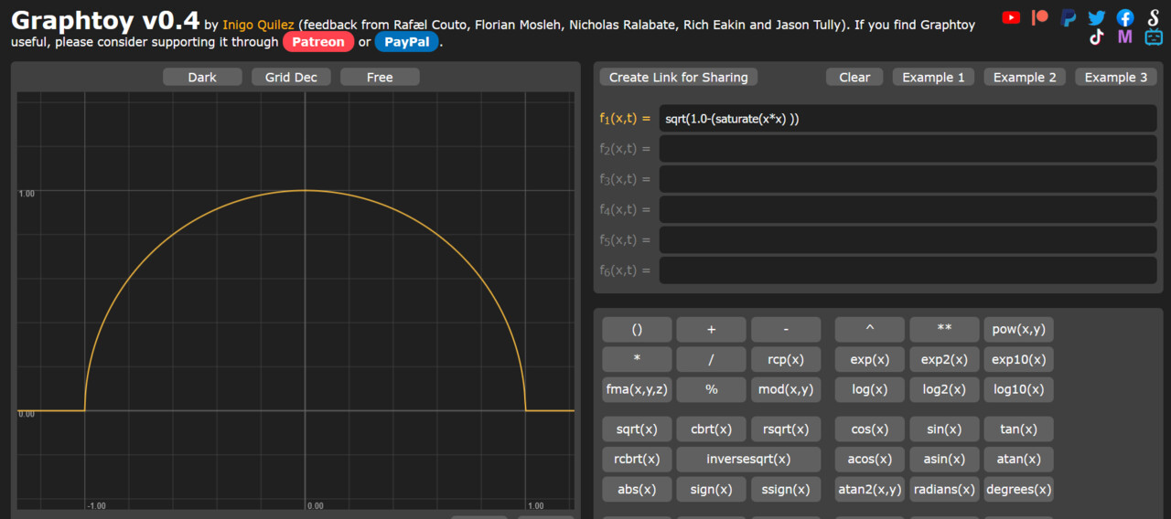1171x519 pixels.
Task: Insert the plus operator
Action: click(x=712, y=329)
